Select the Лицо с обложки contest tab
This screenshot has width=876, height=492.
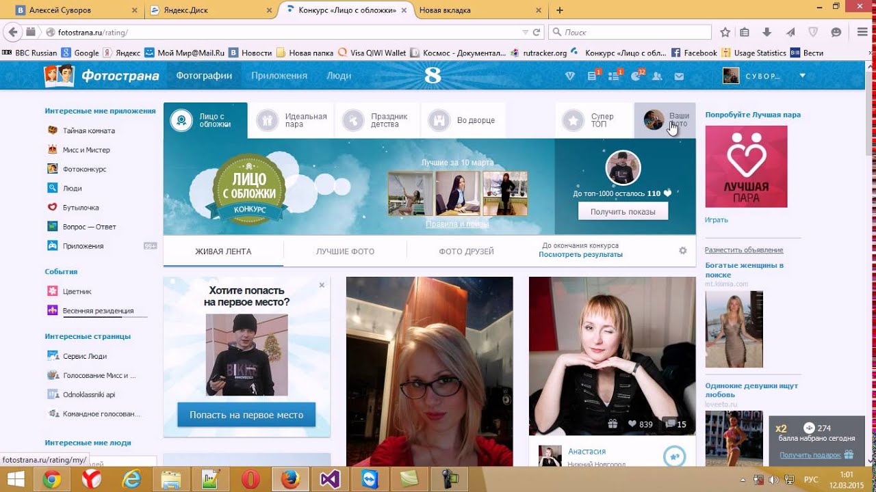coord(205,121)
